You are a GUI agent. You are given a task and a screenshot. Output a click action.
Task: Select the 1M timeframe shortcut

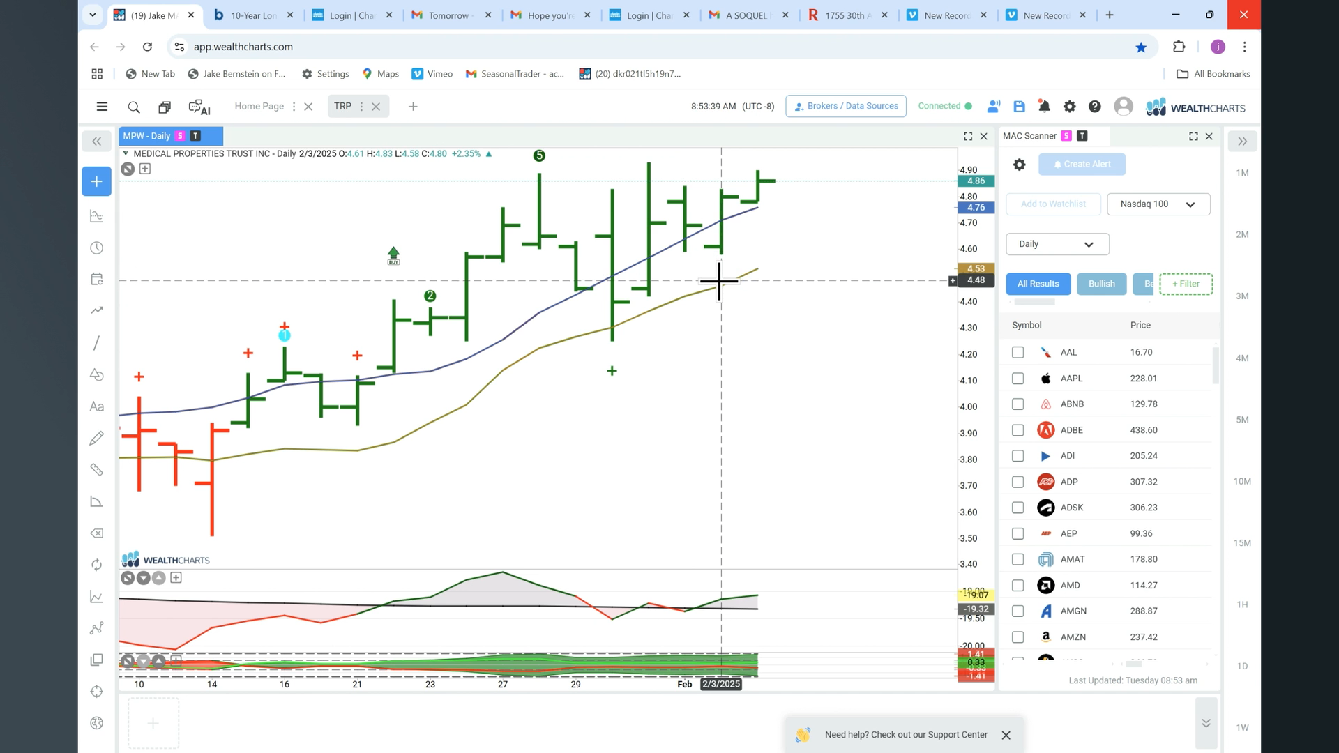pyautogui.click(x=1242, y=173)
